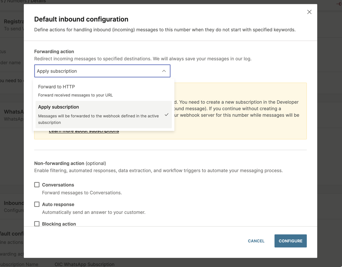Image resolution: width=342 pixels, height=267 pixels.
Task: Click 'Automatically send an answer to your customer.' text
Action: (x=94, y=212)
